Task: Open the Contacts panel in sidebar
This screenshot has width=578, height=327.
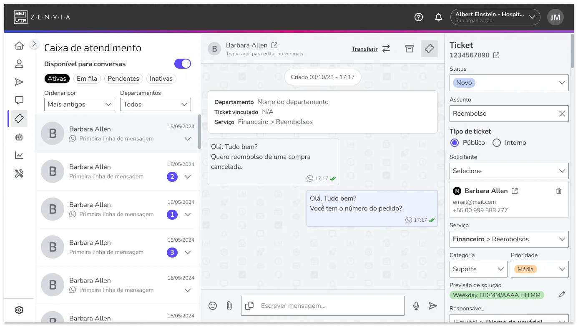Action: [19, 63]
